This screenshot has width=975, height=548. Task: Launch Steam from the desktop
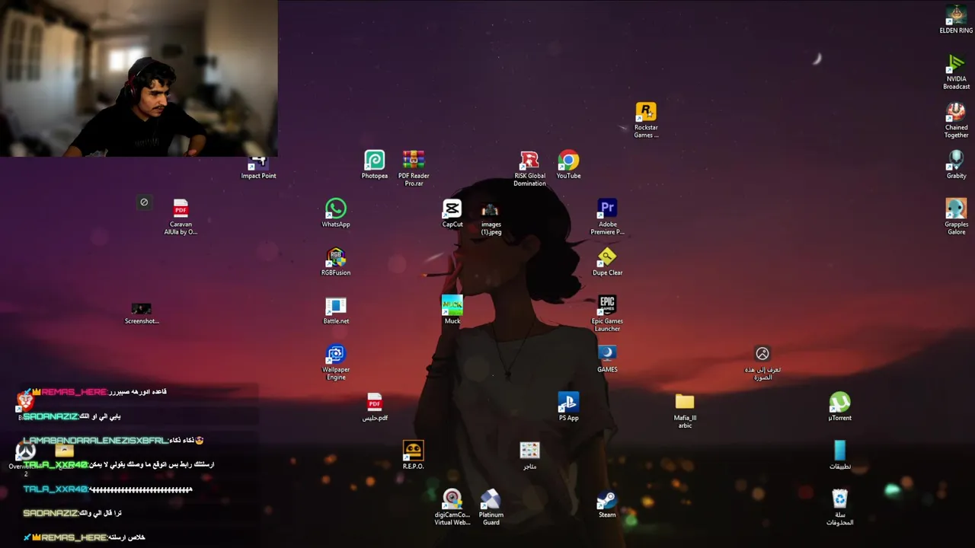[607, 504]
